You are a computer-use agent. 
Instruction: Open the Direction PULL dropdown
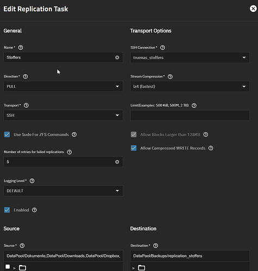[63, 86]
